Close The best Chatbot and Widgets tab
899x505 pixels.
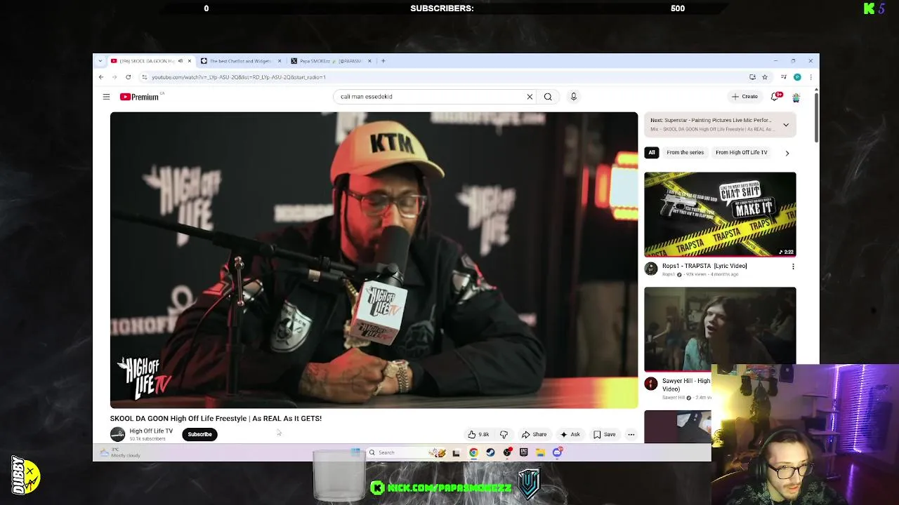[x=280, y=61]
